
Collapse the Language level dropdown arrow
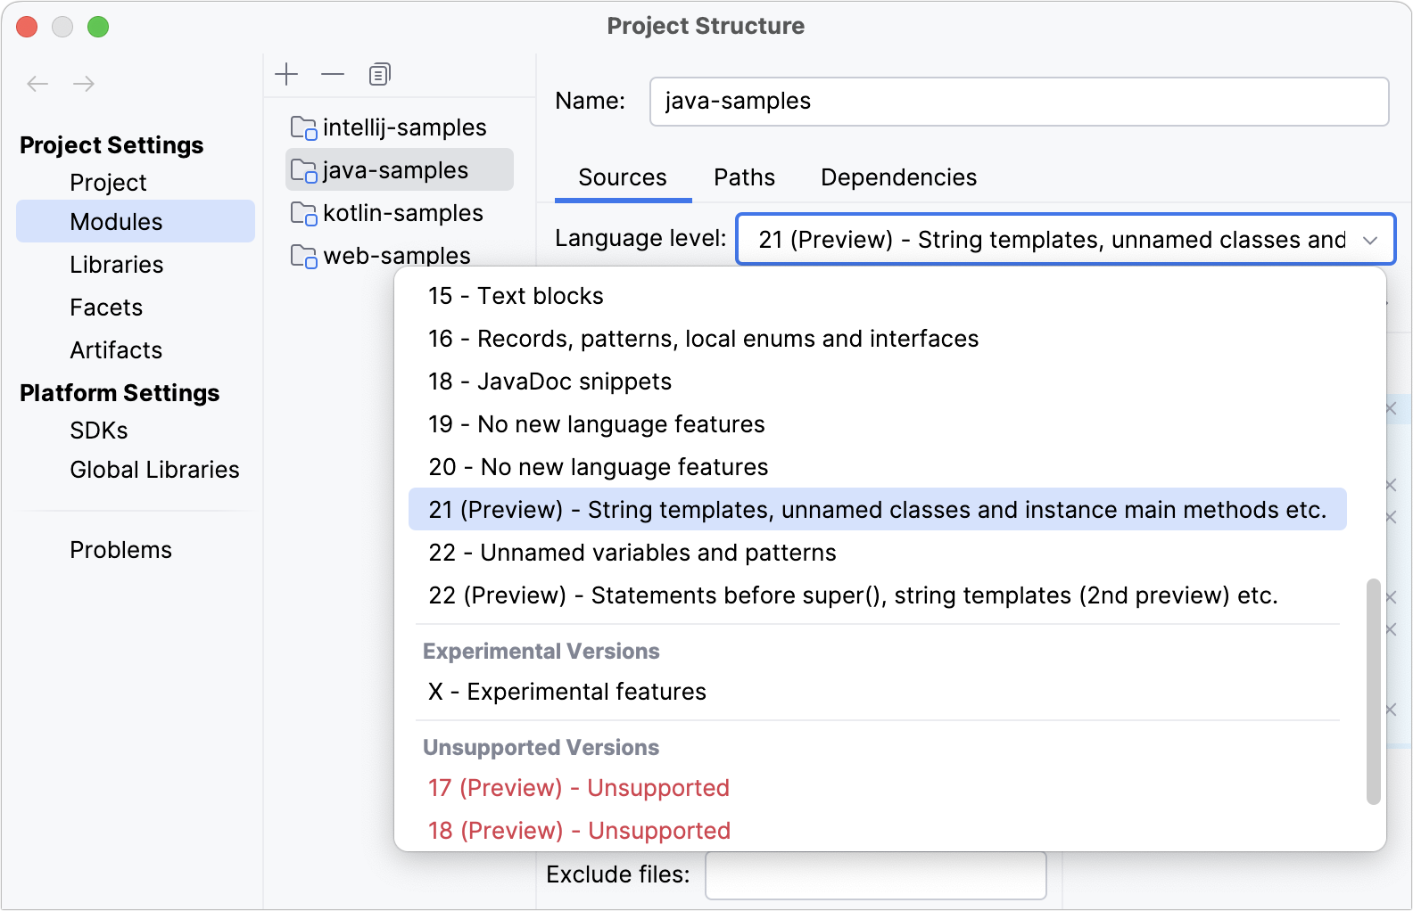coord(1370,240)
